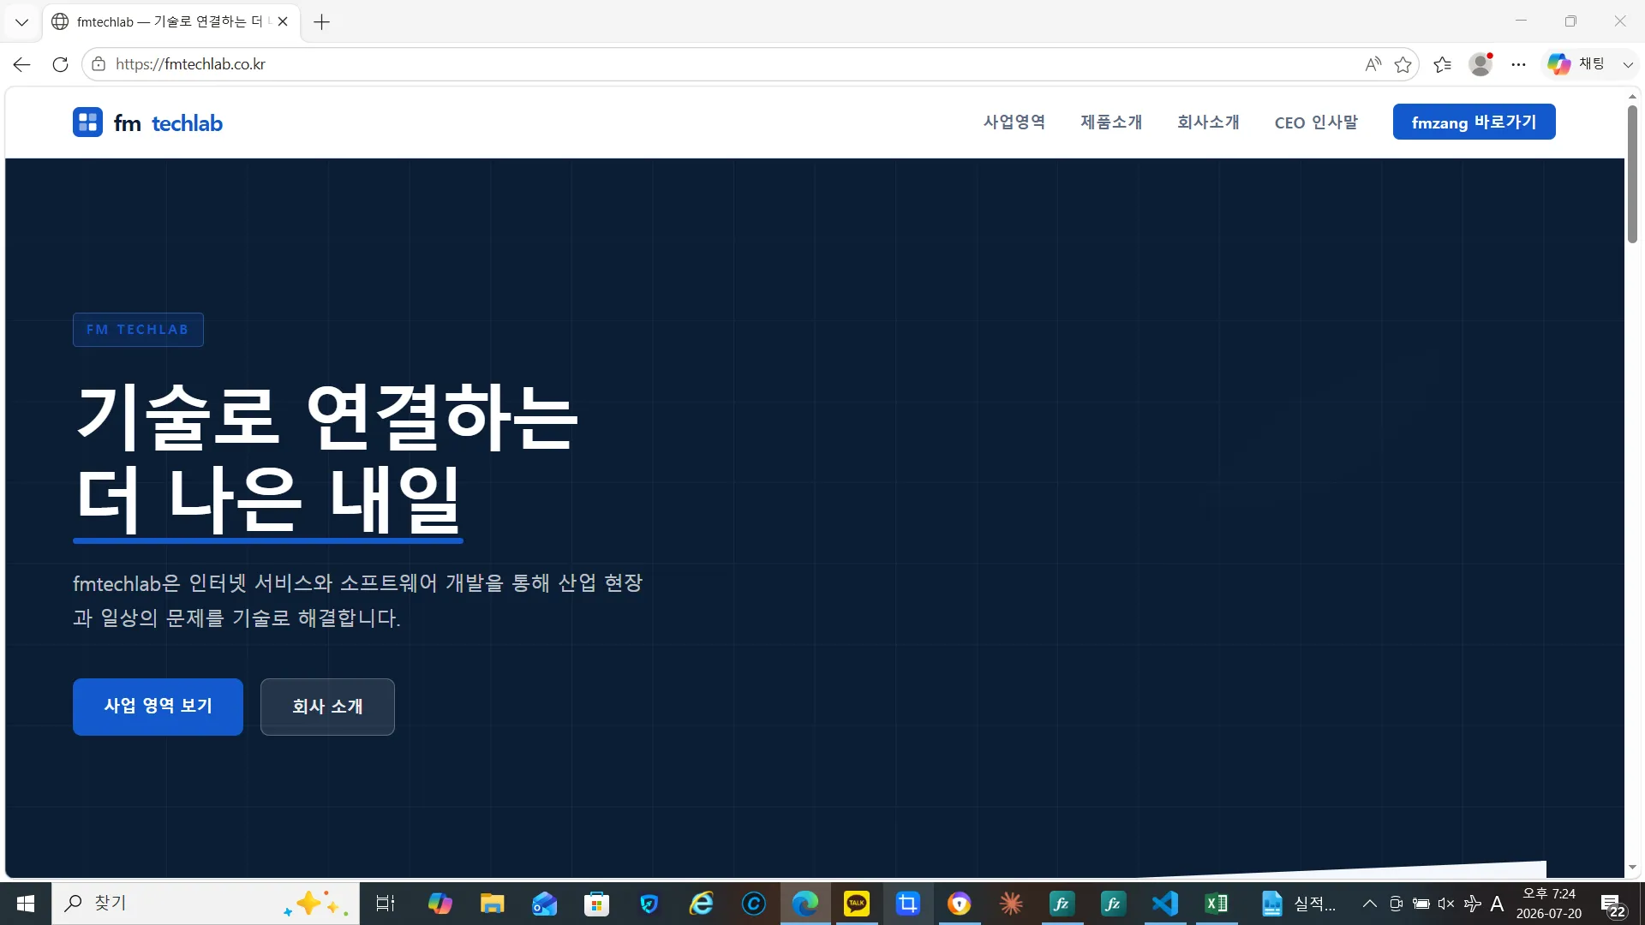Open KakaoTalk from the taskbar
This screenshot has height=925, width=1645.
[857, 904]
